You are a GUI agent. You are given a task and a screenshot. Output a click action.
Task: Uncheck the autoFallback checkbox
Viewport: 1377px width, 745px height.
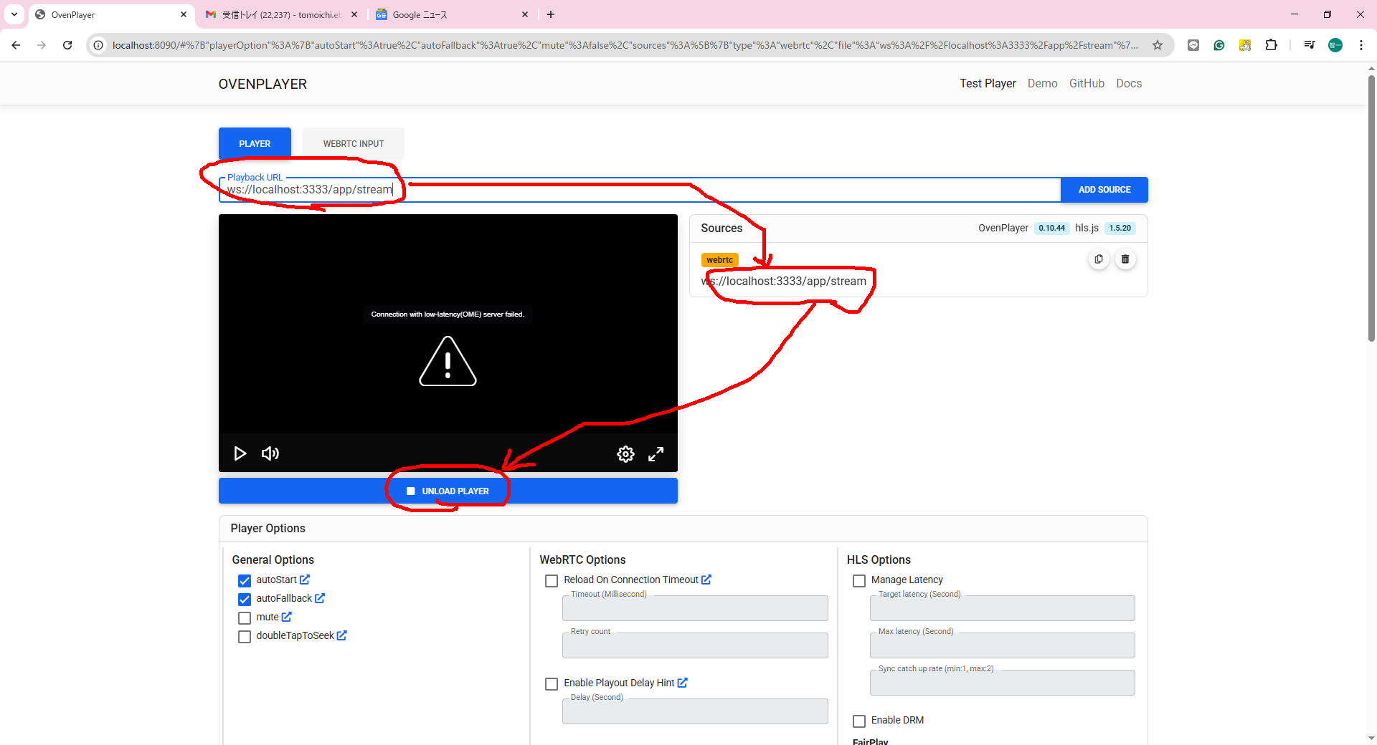tap(245, 599)
